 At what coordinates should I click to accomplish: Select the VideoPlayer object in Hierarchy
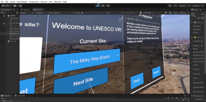coord(15,28)
